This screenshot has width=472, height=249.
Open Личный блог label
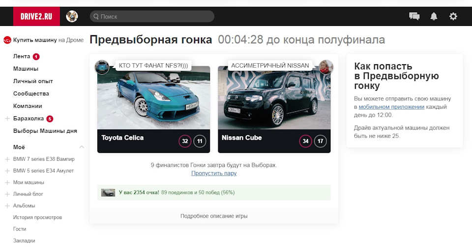(x=28, y=194)
